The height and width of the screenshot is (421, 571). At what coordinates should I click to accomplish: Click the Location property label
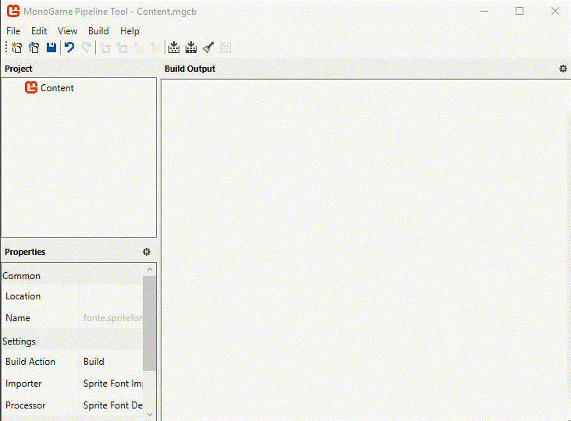click(23, 296)
